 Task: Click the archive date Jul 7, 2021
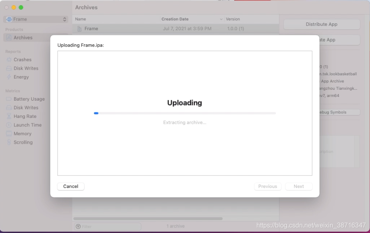[x=187, y=29]
